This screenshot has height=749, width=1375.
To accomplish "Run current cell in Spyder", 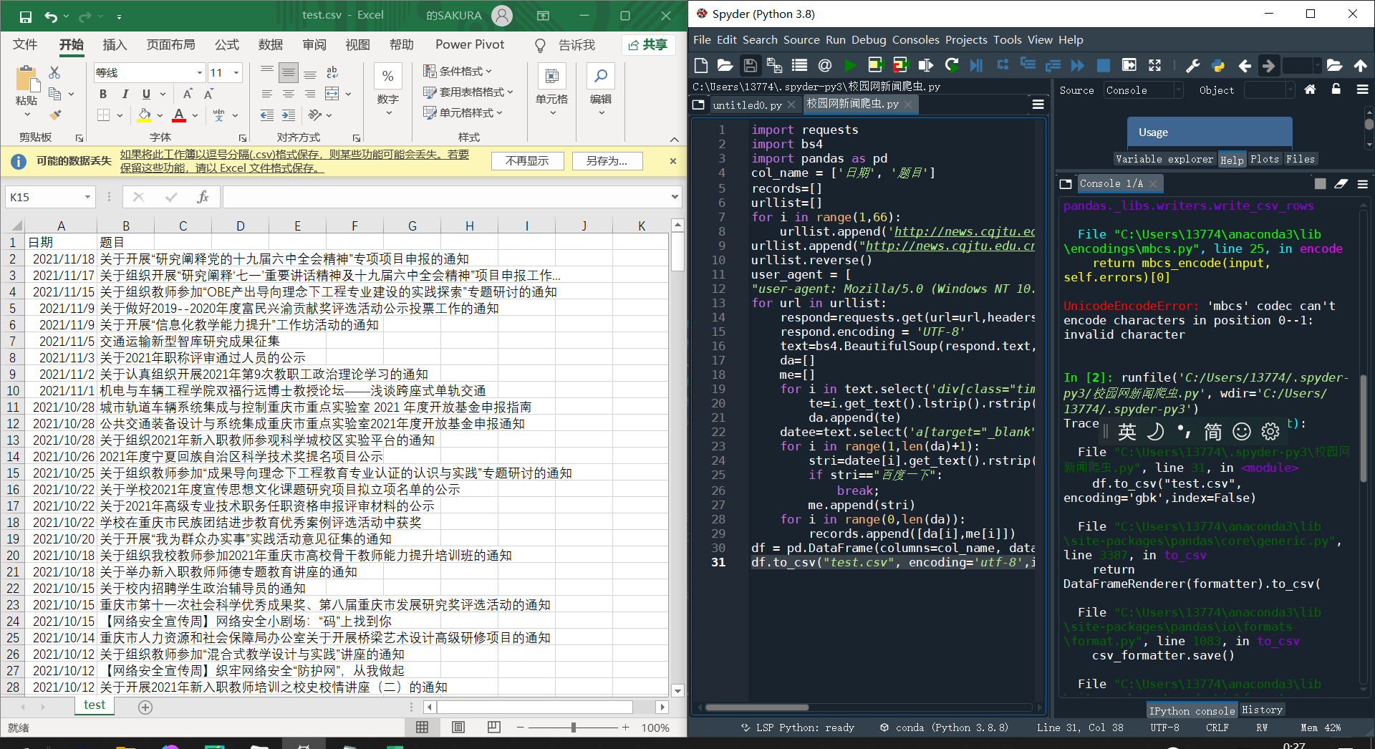I will [875, 66].
